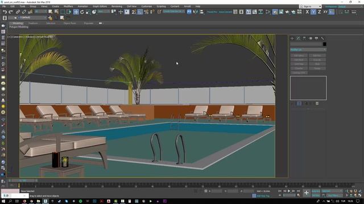364x204 pixels.
Task: Activate the Select and Rotate tool
Action: tap(82, 12)
